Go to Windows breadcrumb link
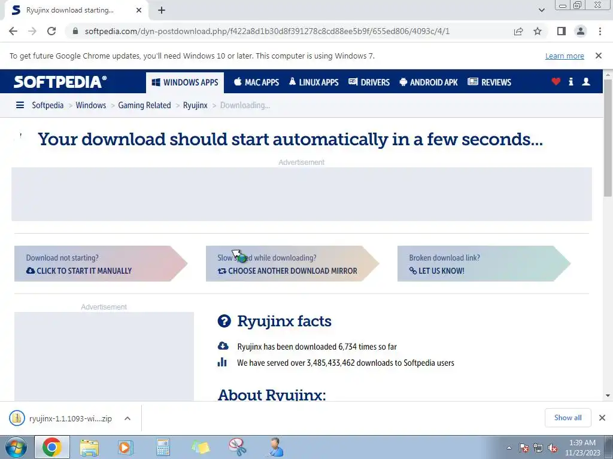Viewport: 613px width, 459px height. [91, 105]
